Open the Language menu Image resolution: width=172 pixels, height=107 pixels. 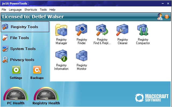[15, 10]
